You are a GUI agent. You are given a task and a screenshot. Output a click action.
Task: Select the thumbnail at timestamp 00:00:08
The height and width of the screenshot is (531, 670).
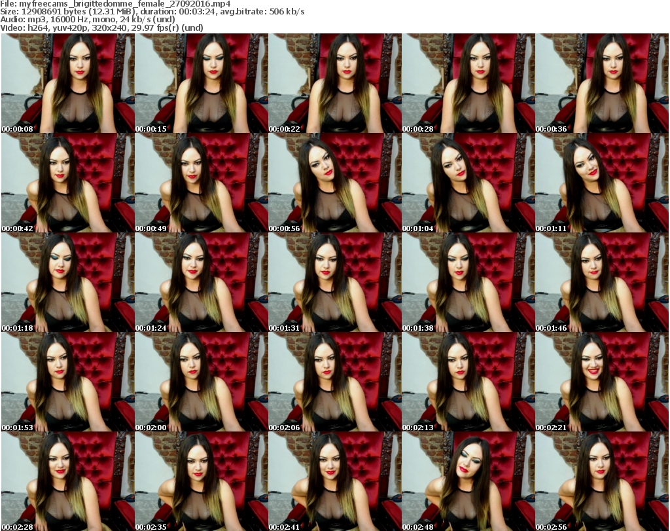coord(67,83)
